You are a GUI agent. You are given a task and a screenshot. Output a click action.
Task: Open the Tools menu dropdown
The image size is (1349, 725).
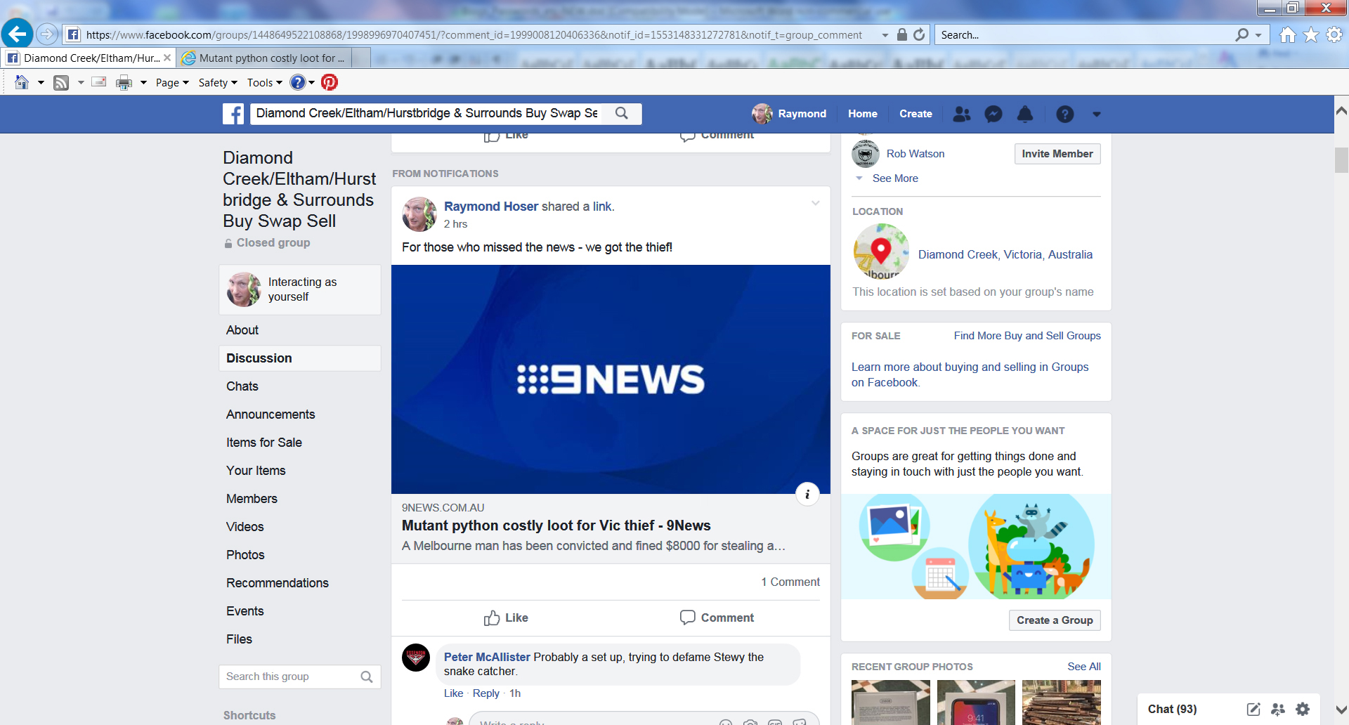(264, 83)
